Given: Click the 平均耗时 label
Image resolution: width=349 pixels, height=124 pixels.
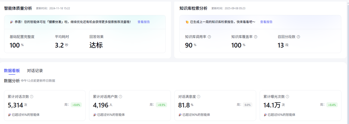Looking at the screenshot, I should pos(62,37).
